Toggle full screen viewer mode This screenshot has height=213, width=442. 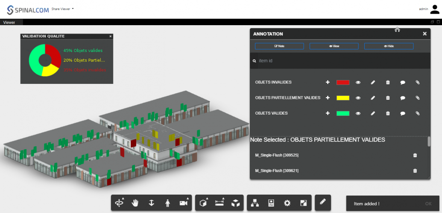pyautogui.click(x=303, y=203)
